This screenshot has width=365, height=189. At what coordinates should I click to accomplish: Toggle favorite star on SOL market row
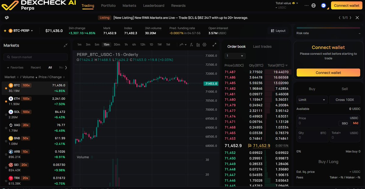pos(5,115)
